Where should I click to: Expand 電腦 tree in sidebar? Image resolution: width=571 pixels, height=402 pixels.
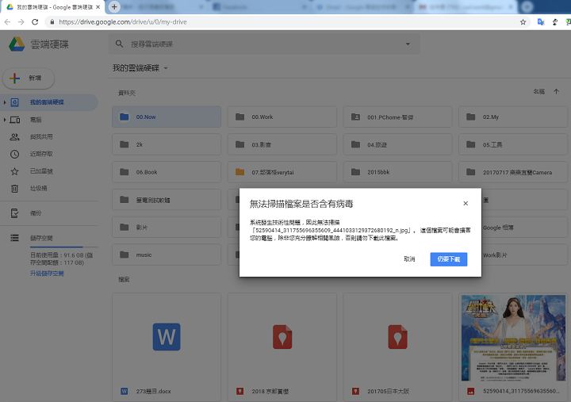coord(5,120)
